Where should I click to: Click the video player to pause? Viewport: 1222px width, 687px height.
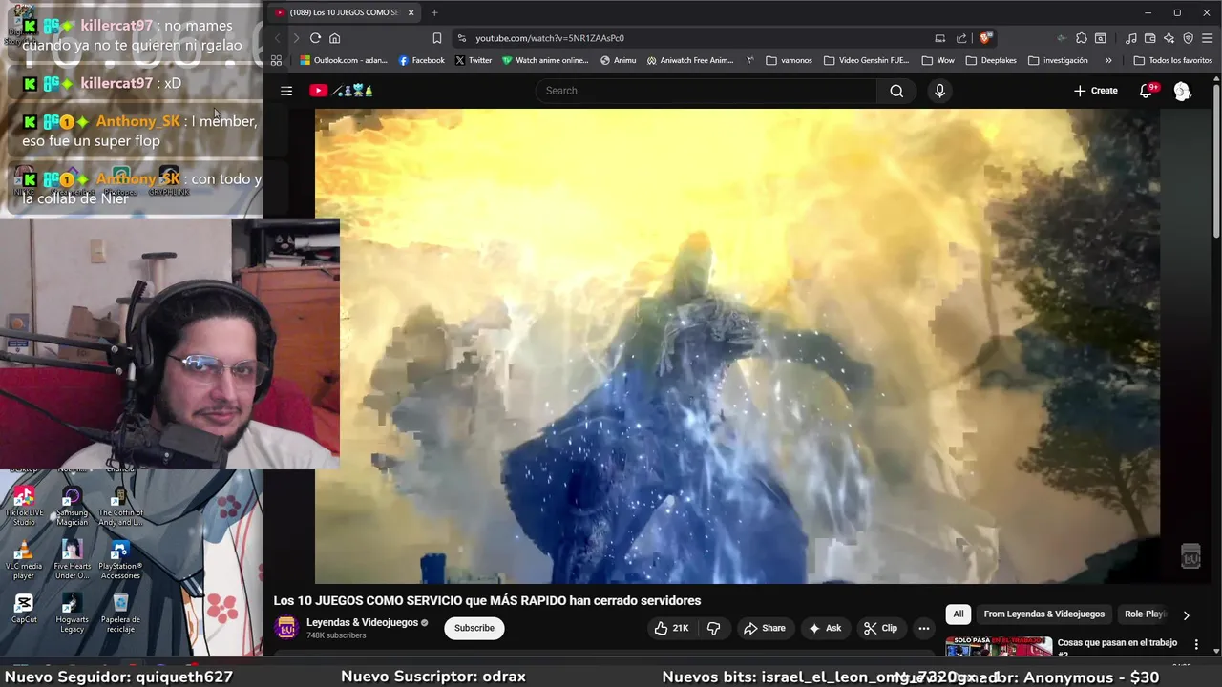click(737, 345)
